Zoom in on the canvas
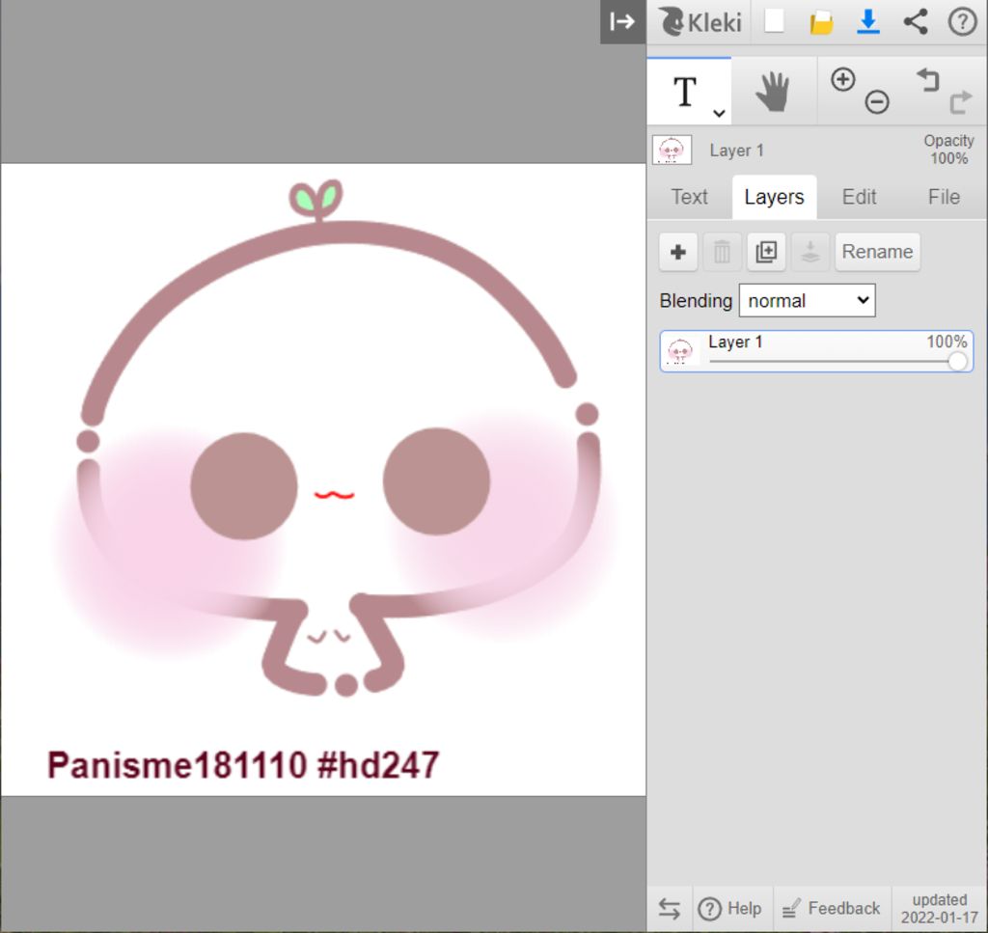The width and height of the screenshot is (988, 933). click(x=843, y=80)
